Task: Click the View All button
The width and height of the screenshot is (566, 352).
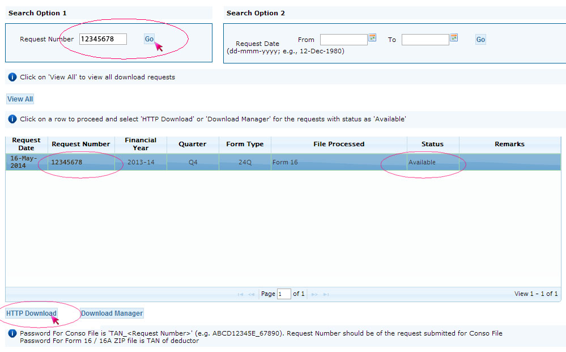Action: coord(20,99)
